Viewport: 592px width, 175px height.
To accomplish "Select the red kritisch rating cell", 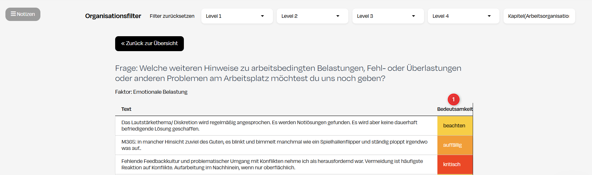I will pyautogui.click(x=455, y=165).
